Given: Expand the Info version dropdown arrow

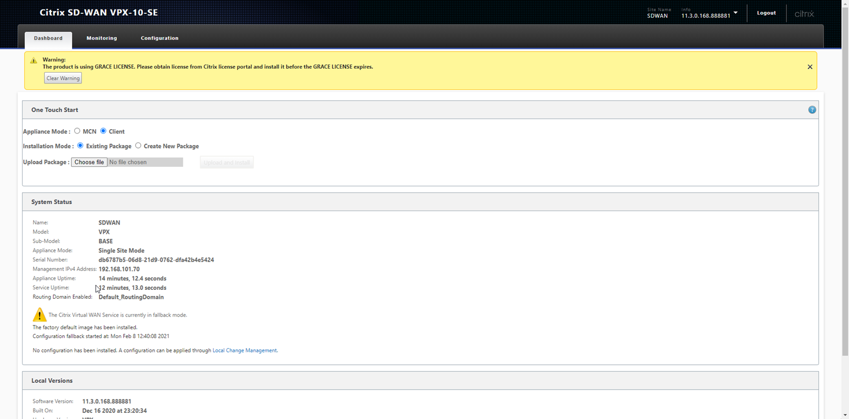Looking at the screenshot, I should (x=735, y=13).
